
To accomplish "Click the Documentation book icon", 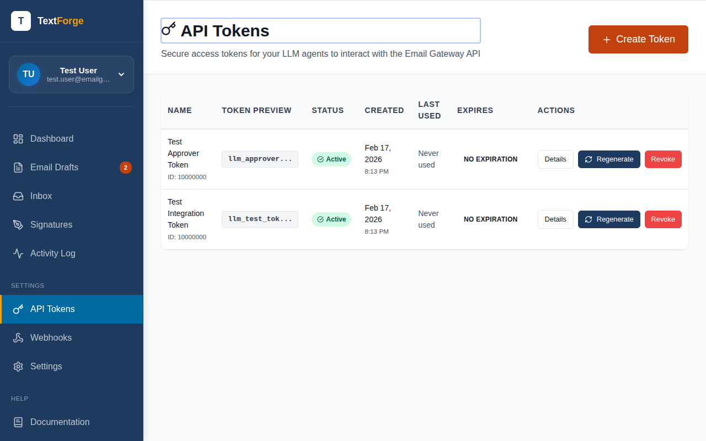I will tap(18, 422).
